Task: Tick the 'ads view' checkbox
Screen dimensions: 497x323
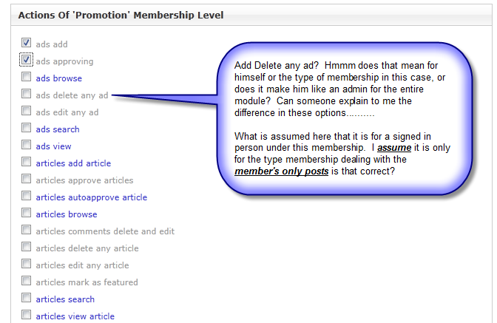Action: click(27, 146)
